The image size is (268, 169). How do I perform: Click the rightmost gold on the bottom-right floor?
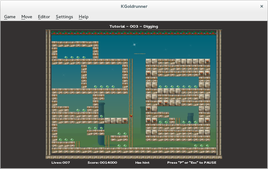tap(207, 146)
